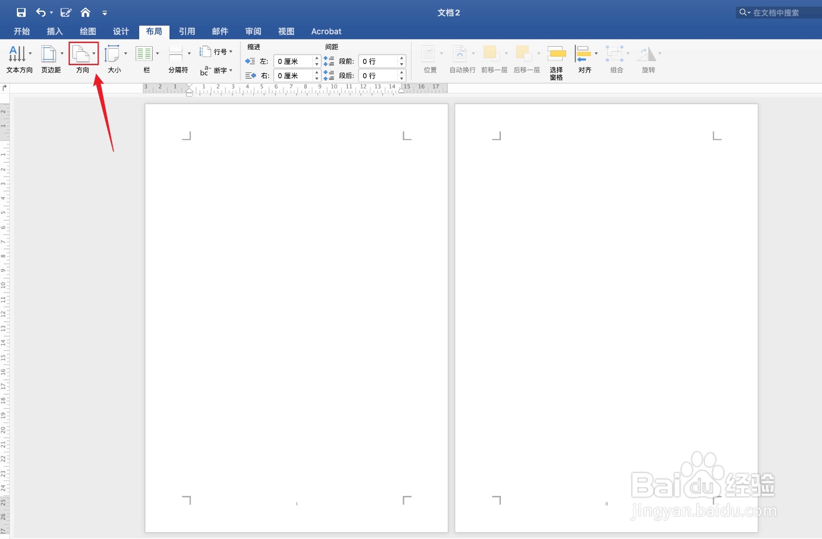Select the 引用 tab
This screenshot has width=822, height=539.
coord(187,31)
